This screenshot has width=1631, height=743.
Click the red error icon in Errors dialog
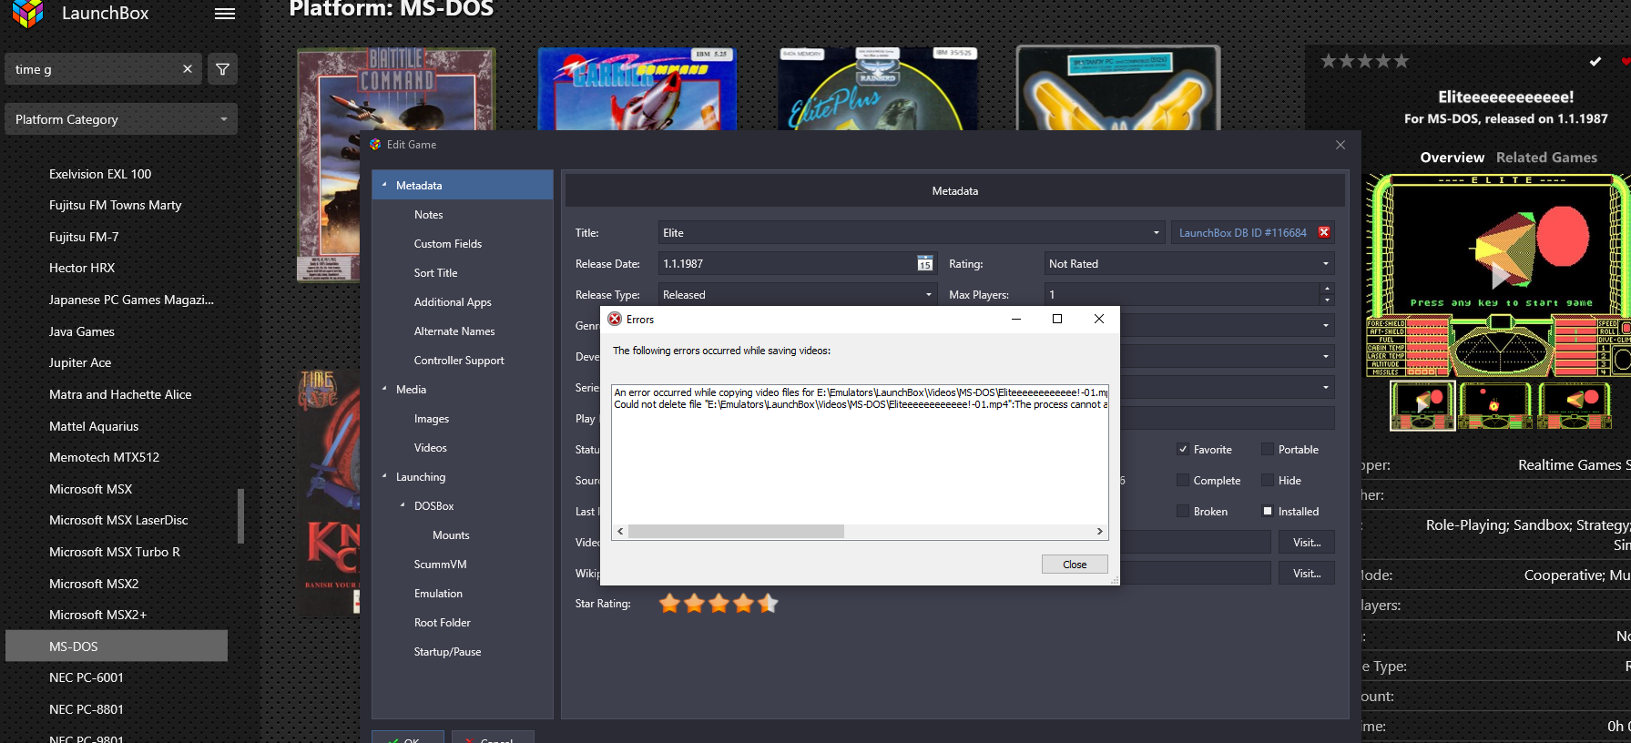tap(615, 320)
